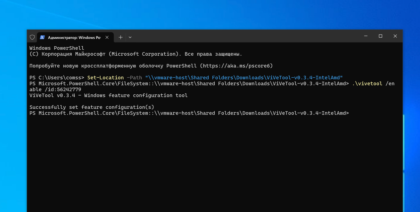Close the Администратор: Windows PowerShell tab

click(107, 37)
